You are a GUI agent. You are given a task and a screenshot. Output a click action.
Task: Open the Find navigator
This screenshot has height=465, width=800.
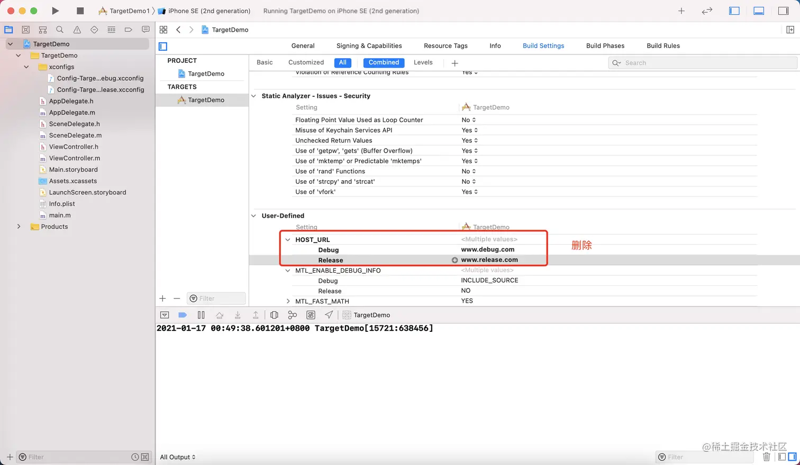coord(60,30)
